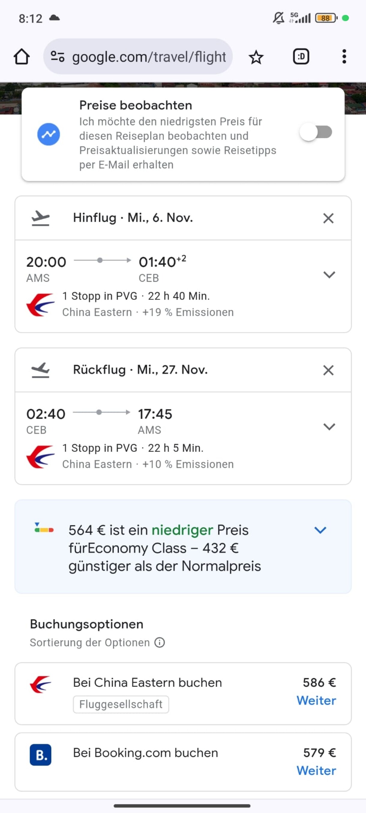Tap Weiter for Booking.com offer
The height and width of the screenshot is (813, 366).
pyautogui.click(x=316, y=771)
